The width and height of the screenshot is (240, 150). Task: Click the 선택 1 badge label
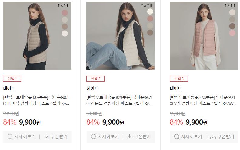(x=12, y=79)
